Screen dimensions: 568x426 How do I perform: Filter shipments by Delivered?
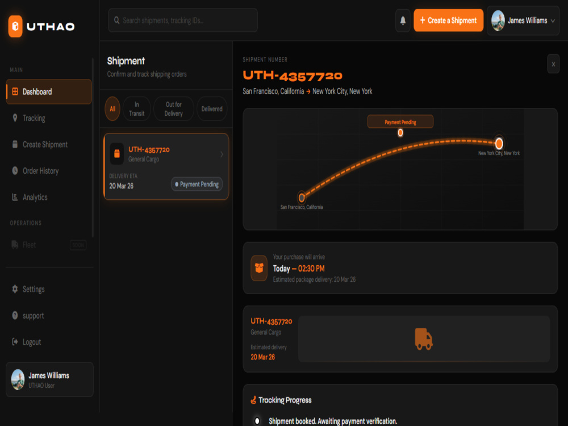[x=212, y=108]
